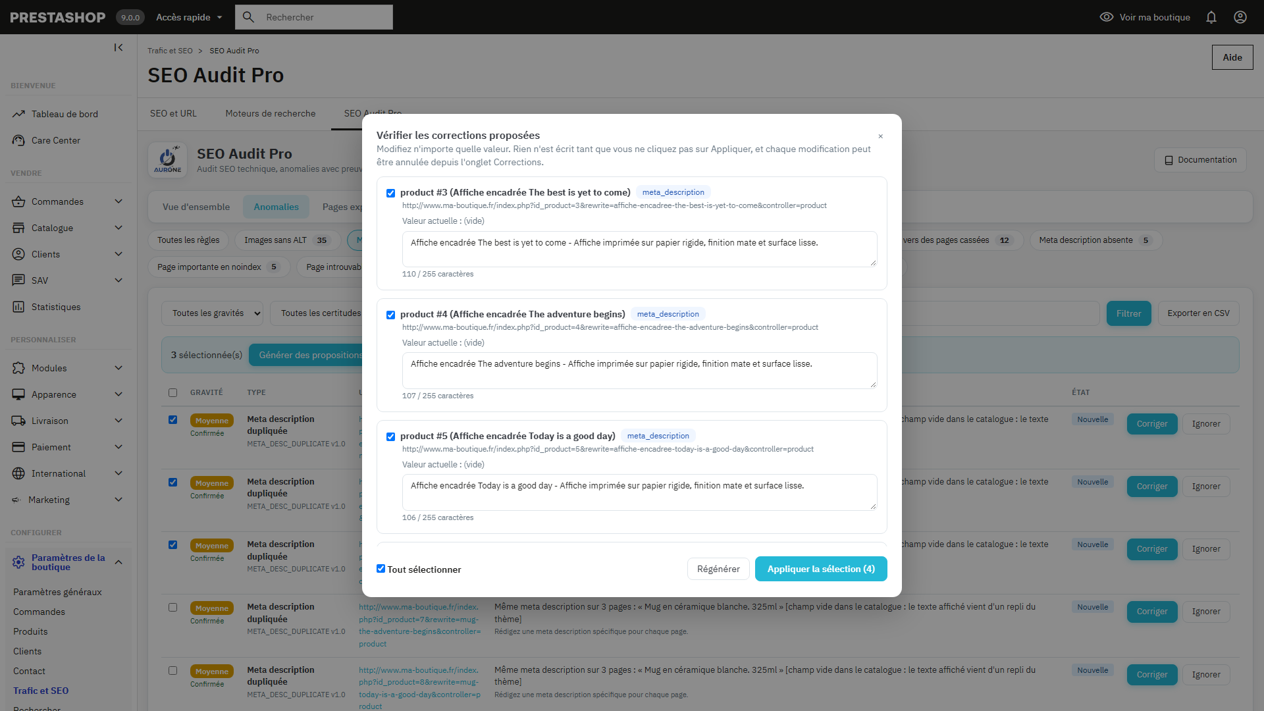This screenshot has height=711, width=1264.
Task: Select the Vue d'ensemble tab
Action: click(196, 207)
